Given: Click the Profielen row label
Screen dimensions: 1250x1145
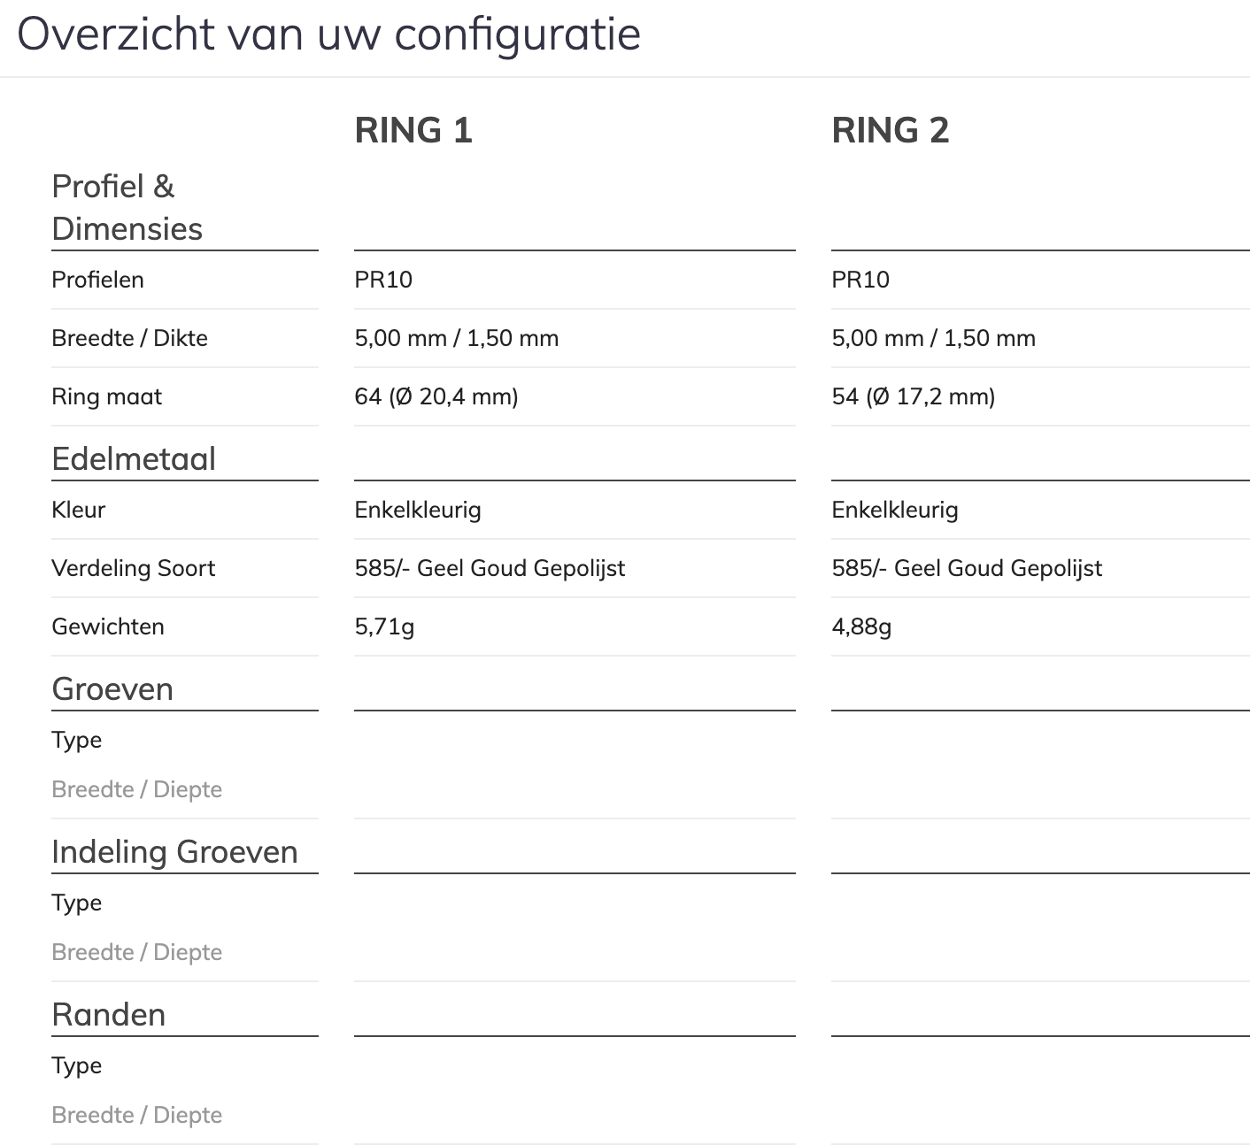Looking at the screenshot, I should (97, 280).
